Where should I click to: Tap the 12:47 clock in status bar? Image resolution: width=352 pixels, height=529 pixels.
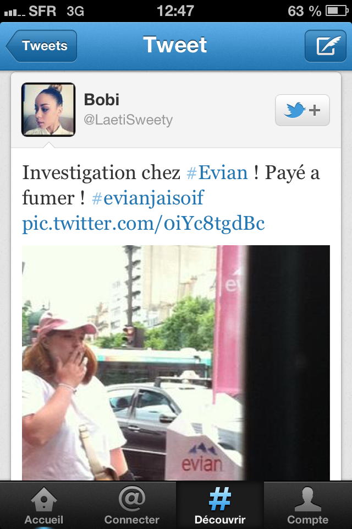pos(175,10)
